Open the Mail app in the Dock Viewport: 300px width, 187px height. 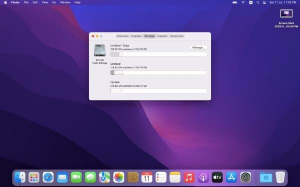point(62,177)
